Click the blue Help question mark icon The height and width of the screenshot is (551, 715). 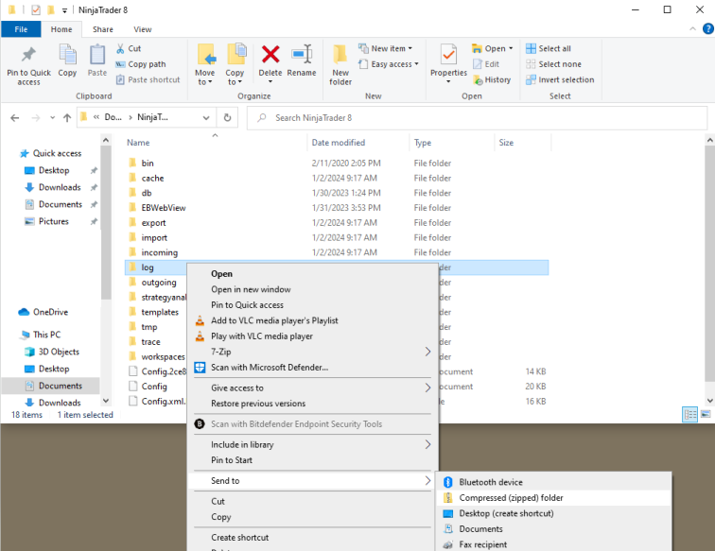(x=707, y=29)
